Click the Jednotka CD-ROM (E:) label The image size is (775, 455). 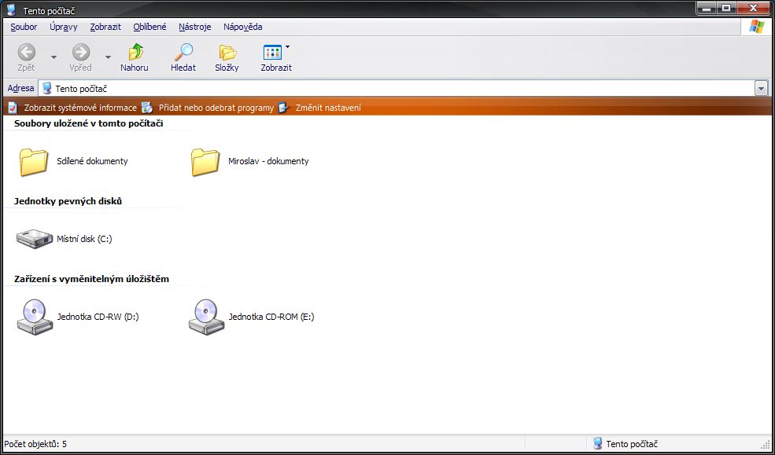tap(271, 317)
